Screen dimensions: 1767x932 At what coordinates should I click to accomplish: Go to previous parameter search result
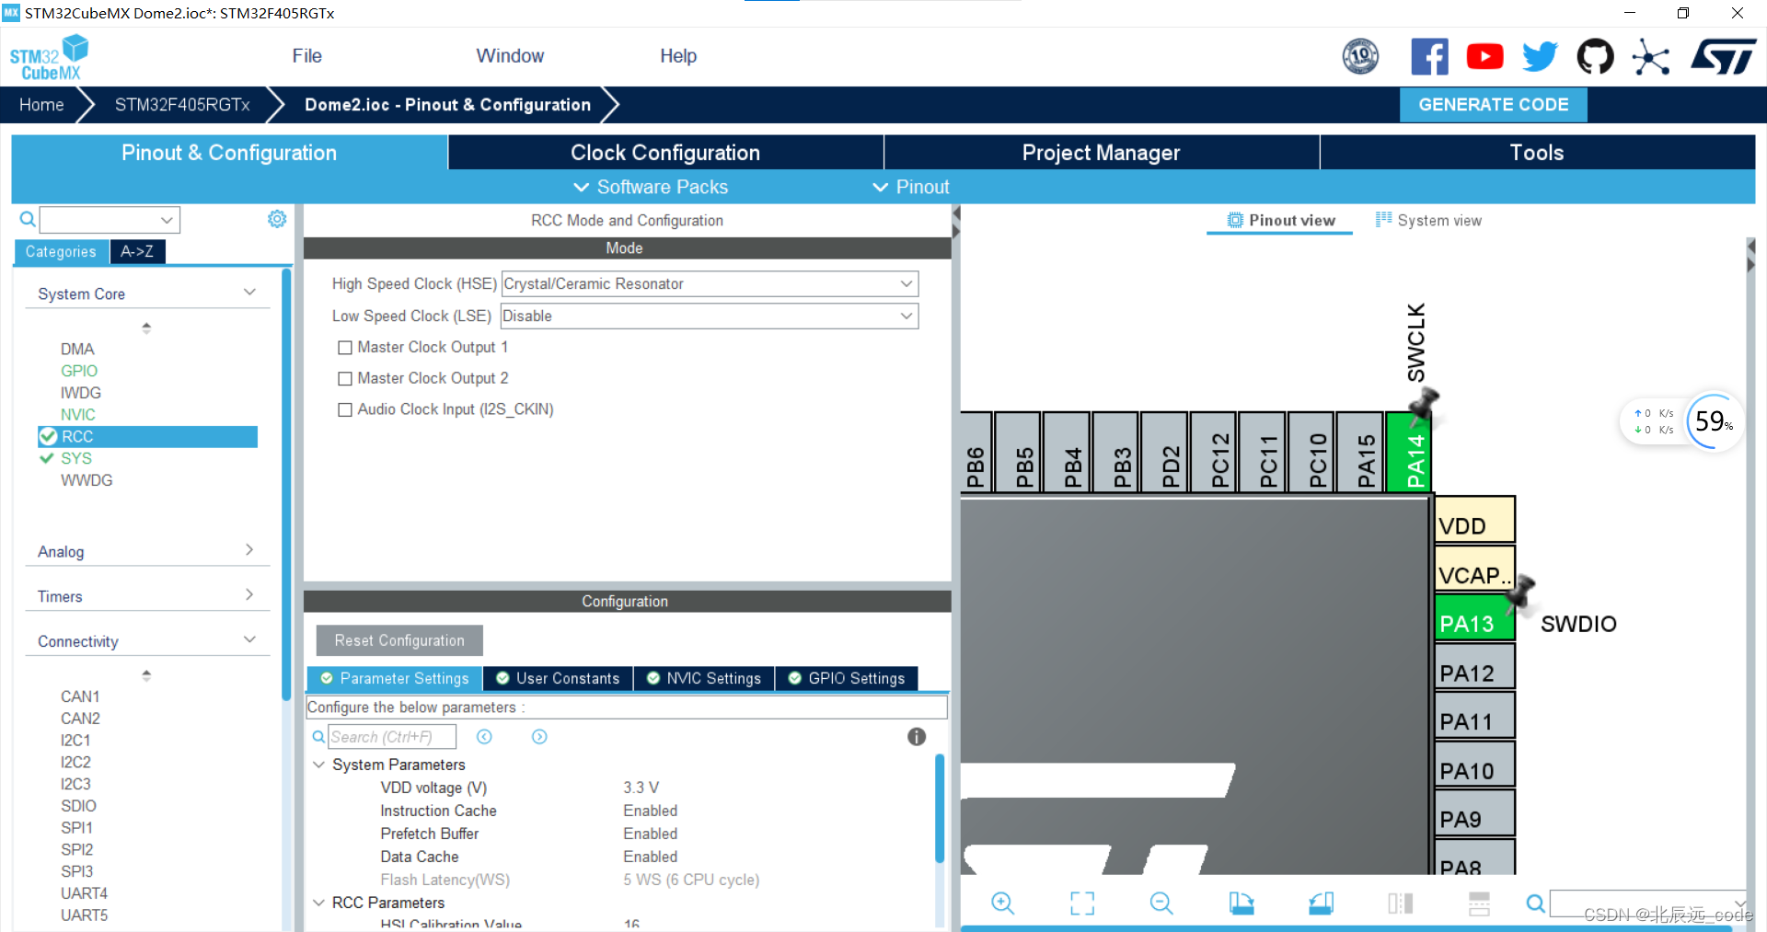[484, 736]
